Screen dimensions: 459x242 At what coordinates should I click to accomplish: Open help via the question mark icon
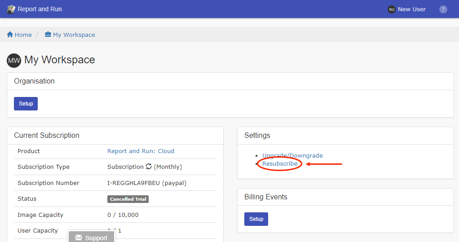443,9
